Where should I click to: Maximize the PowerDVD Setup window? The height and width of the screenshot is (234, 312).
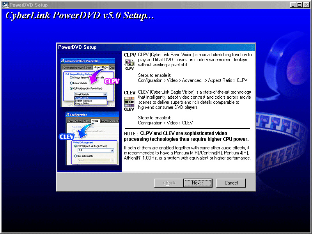(299, 5)
